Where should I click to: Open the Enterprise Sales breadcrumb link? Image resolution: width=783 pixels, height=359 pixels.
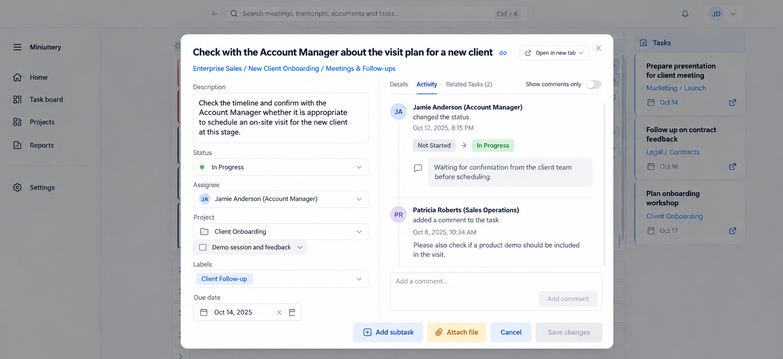pos(217,68)
